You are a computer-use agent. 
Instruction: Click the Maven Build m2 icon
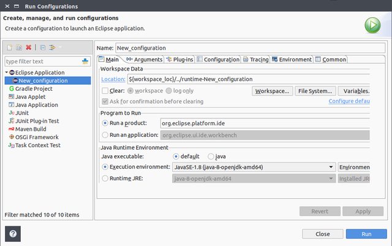coord(12,129)
